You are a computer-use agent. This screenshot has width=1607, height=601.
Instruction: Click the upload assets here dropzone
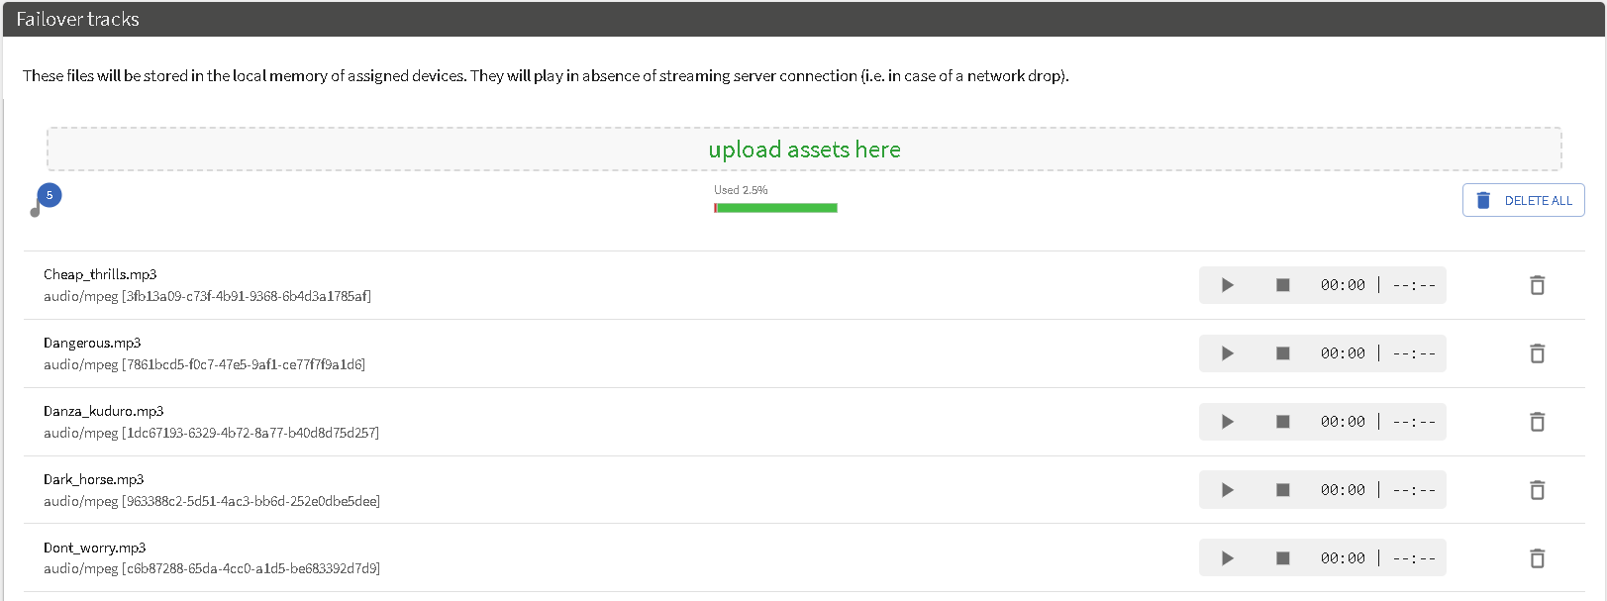click(804, 150)
